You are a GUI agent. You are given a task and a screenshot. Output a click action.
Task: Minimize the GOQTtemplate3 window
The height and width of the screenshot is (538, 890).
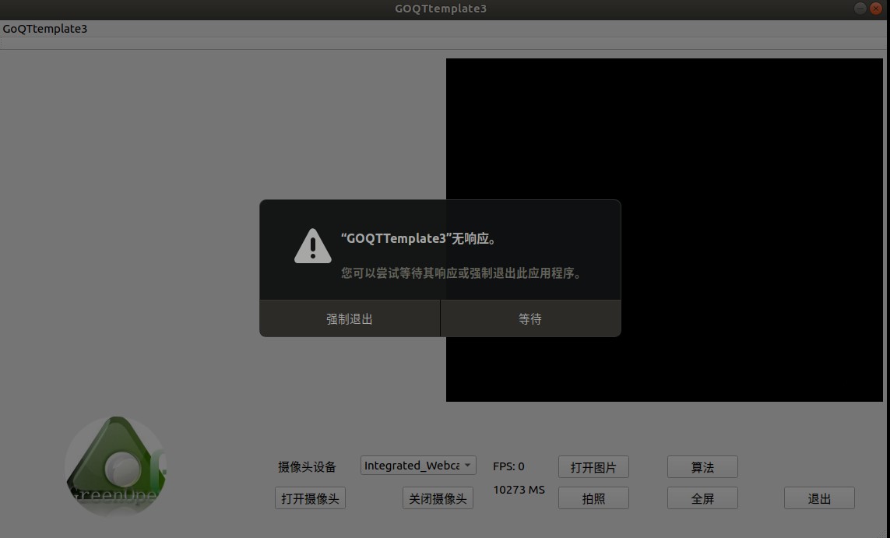click(860, 8)
